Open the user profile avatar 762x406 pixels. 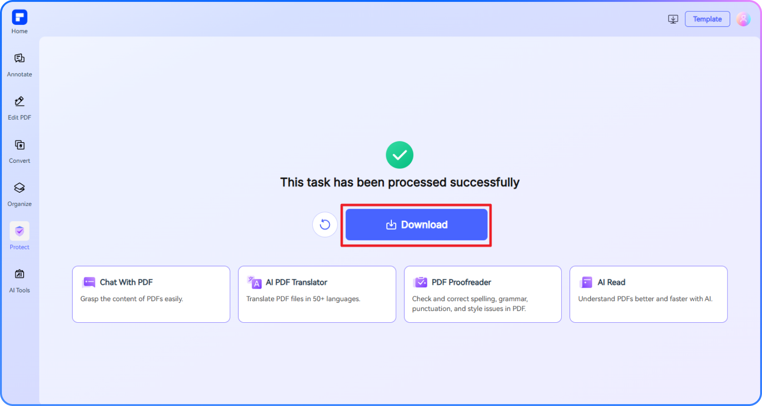pyautogui.click(x=743, y=19)
